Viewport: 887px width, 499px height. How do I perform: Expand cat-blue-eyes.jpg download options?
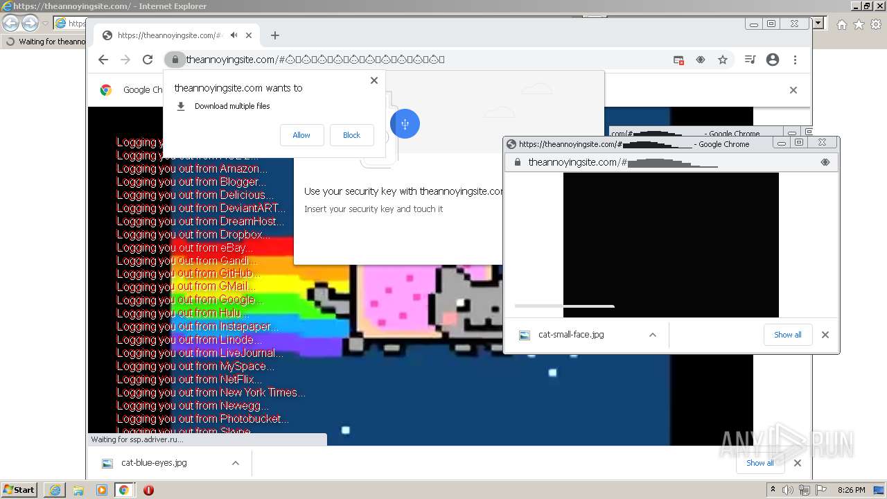coord(236,463)
